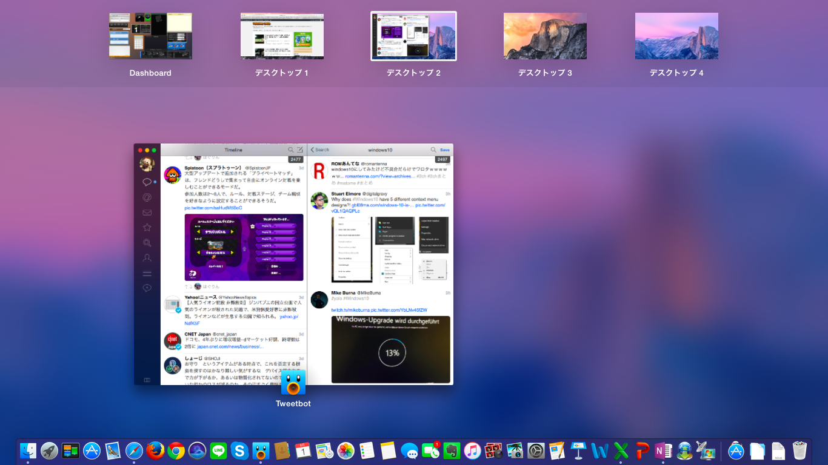Image resolution: width=828 pixels, height=465 pixels.
Task: Open System Preferences gear in Dock
Action: click(536, 450)
